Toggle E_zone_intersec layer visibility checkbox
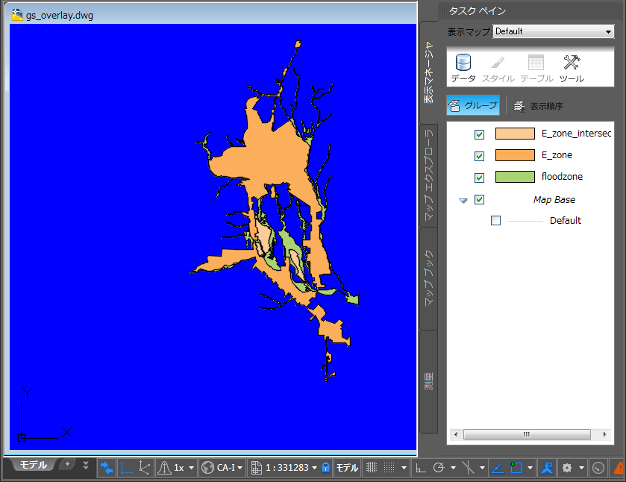Viewport: 626px width, 482px height. tap(479, 134)
